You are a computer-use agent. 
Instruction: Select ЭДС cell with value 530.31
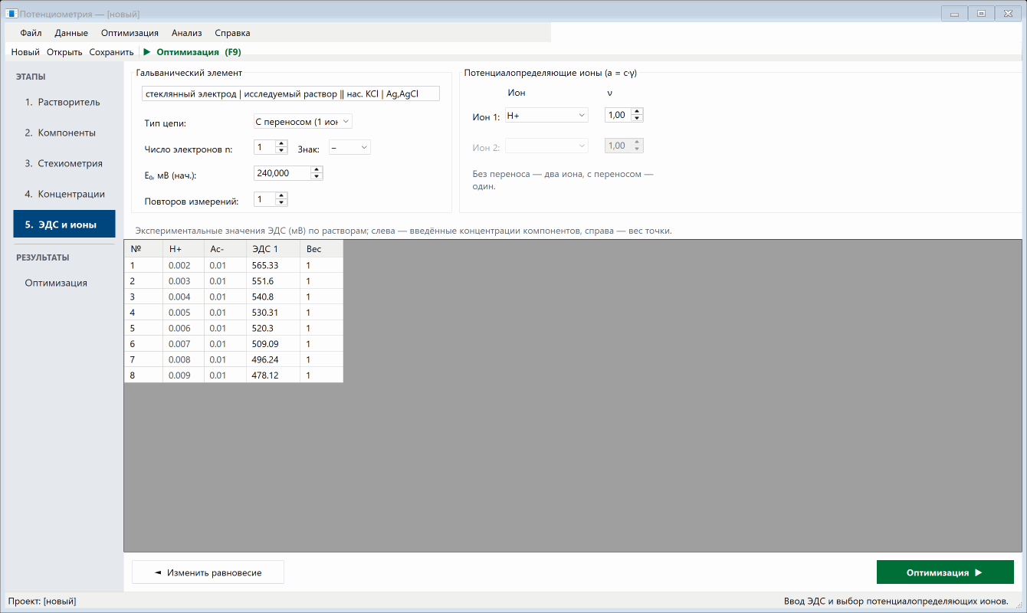pos(273,312)
